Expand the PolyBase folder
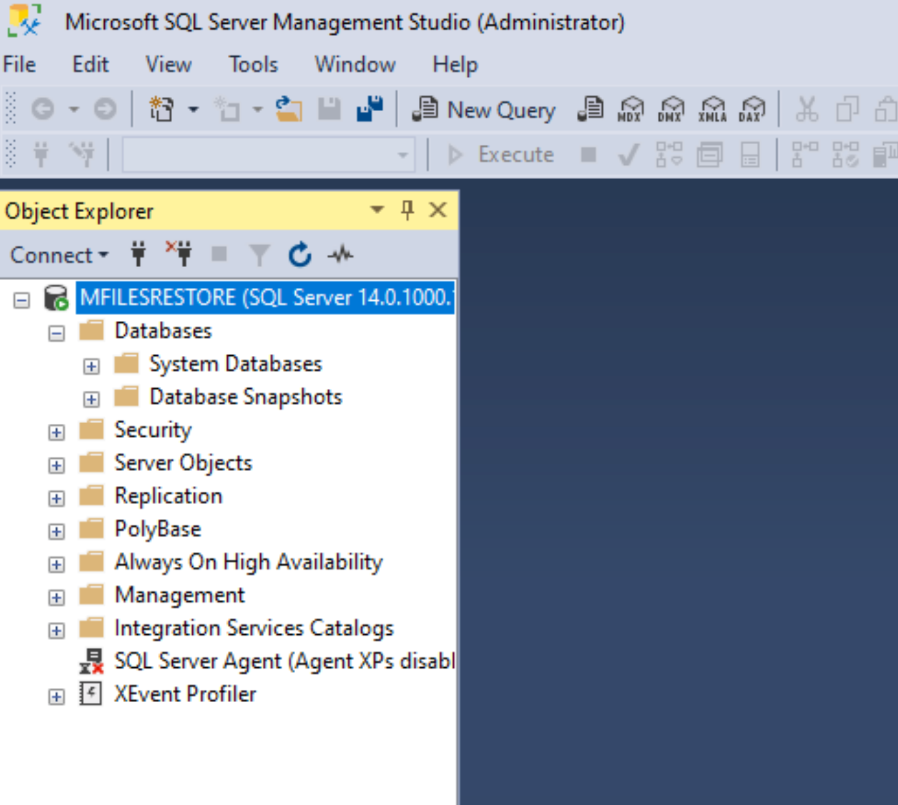Screen dimensions: 898x805 point(57,532)
